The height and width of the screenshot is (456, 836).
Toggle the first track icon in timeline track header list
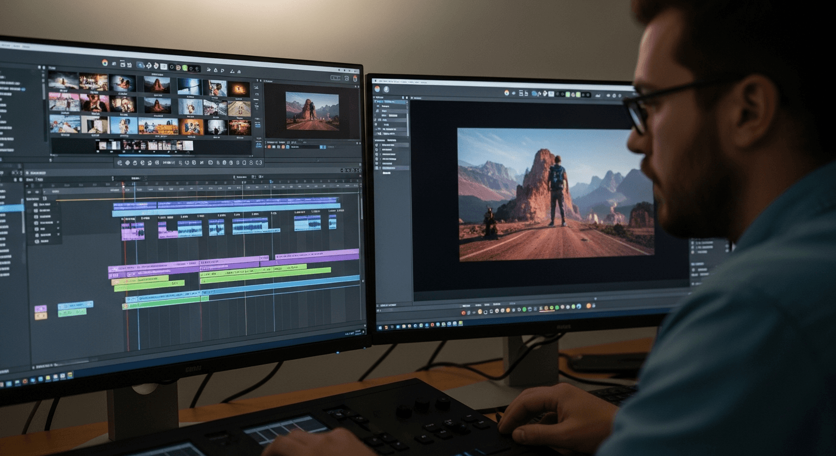pyautogui.click(x=36, y=204)
